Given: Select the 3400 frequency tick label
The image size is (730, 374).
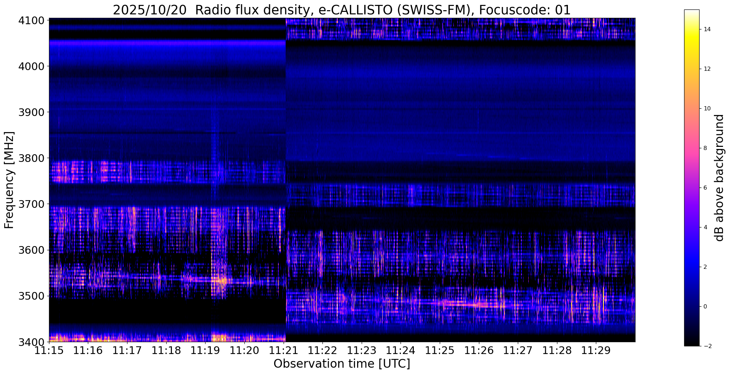Looking at the screenshot, I should (31, 342).
